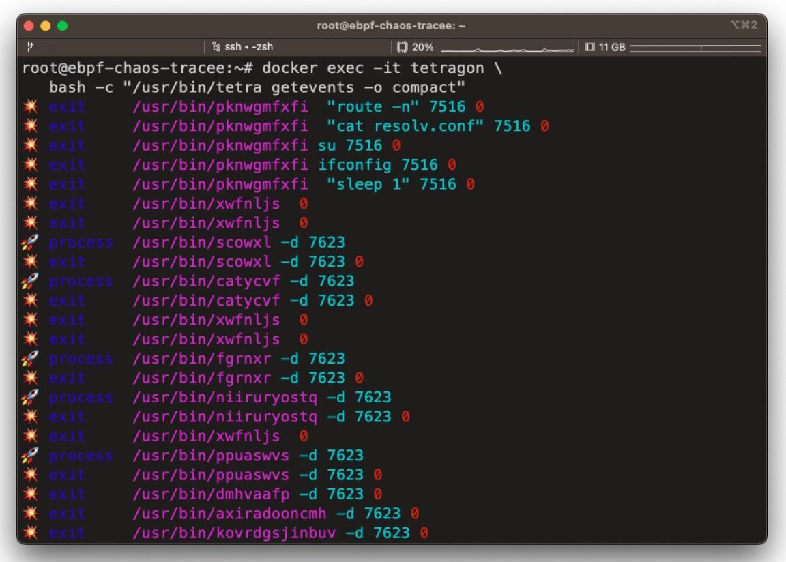Click the word "process" on the catycvf row
This screenshot has height=562, width=786.
coord(81,282)
